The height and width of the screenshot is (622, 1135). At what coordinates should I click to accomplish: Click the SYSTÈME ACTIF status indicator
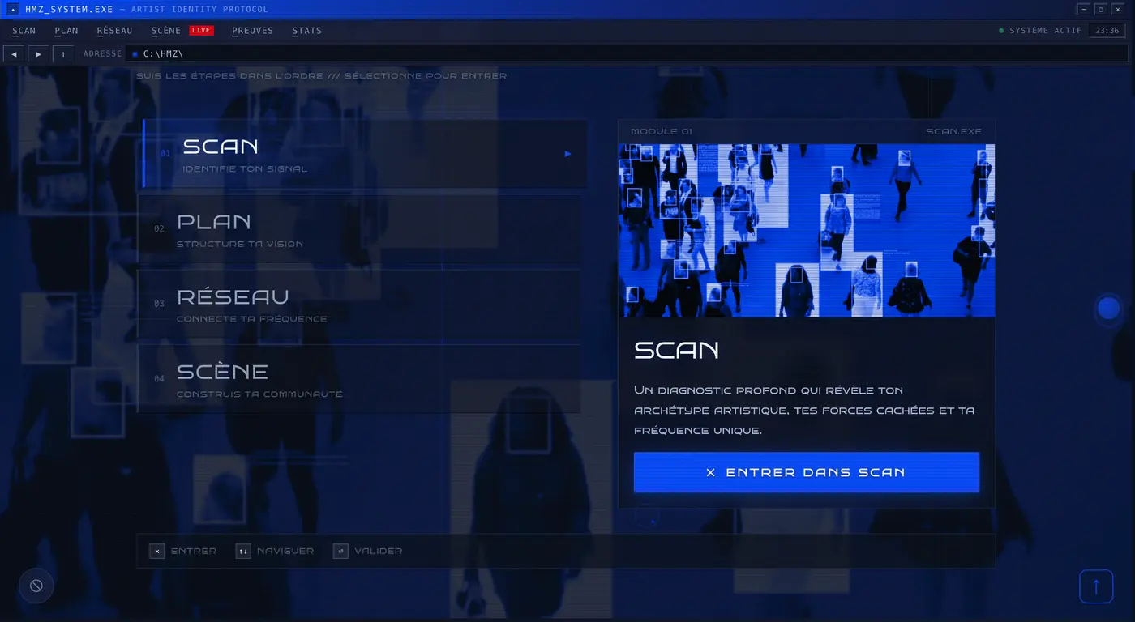click(x=1040, y=31)
